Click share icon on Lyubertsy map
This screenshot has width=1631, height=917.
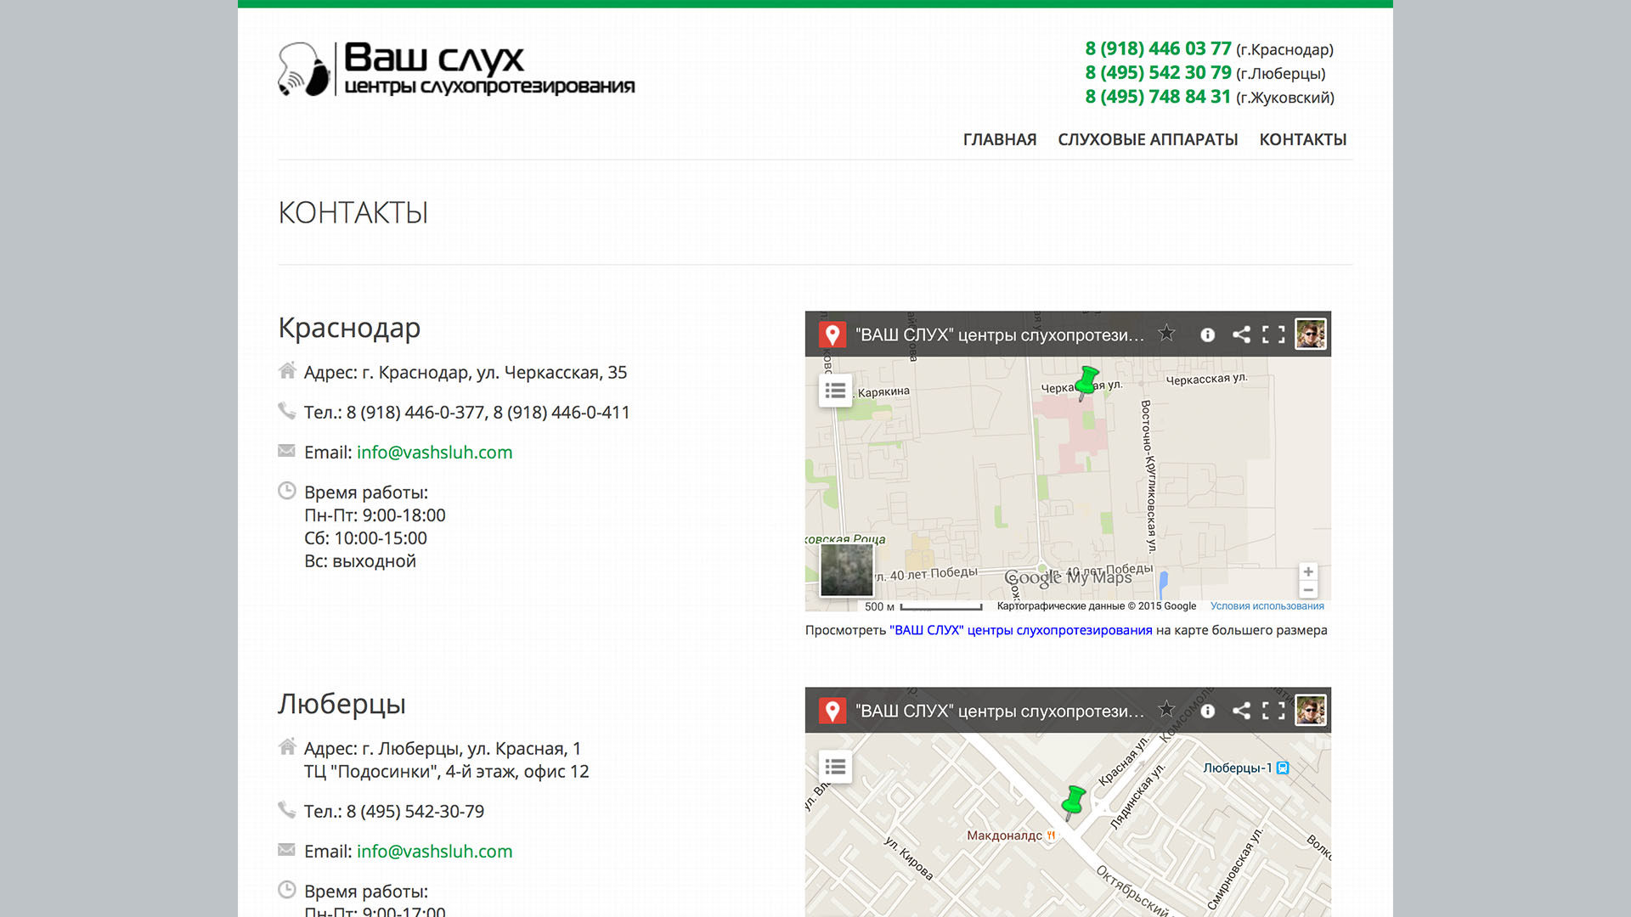[1241, 711]
